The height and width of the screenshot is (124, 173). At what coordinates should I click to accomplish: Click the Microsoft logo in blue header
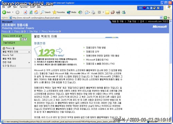(x=160, y=27)
